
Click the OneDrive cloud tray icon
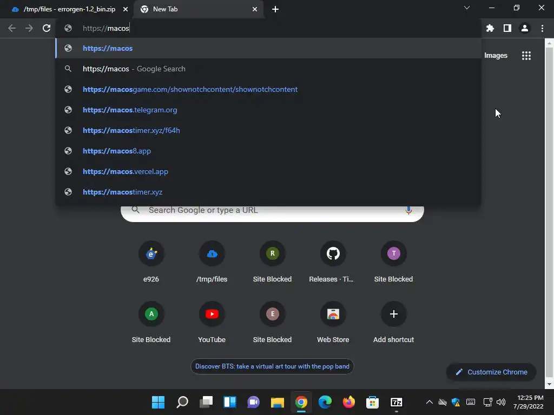click(443, 402)
